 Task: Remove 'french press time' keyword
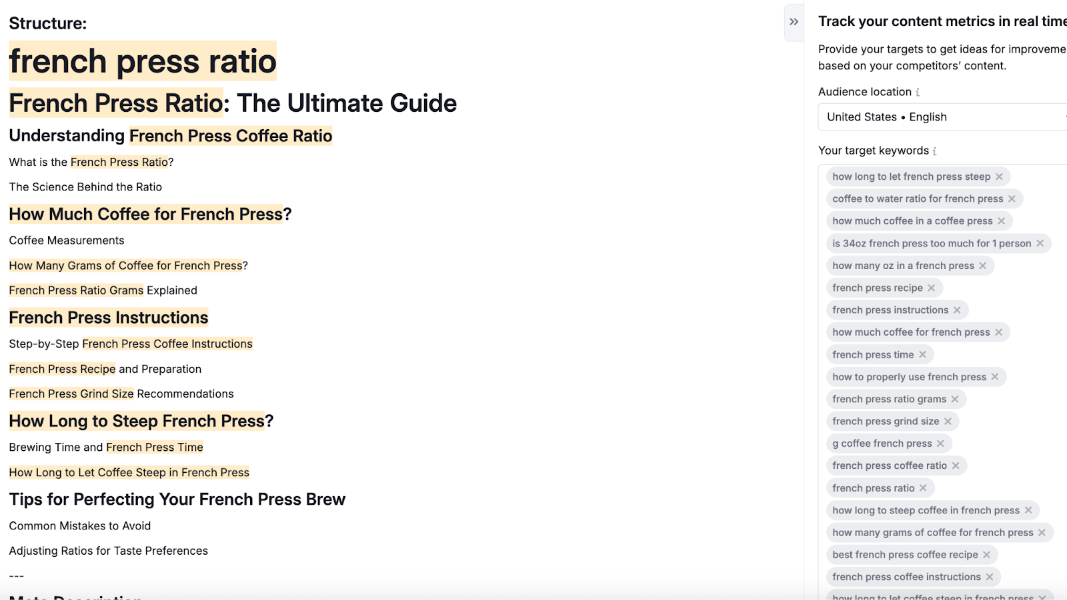[x=922, y=354]
